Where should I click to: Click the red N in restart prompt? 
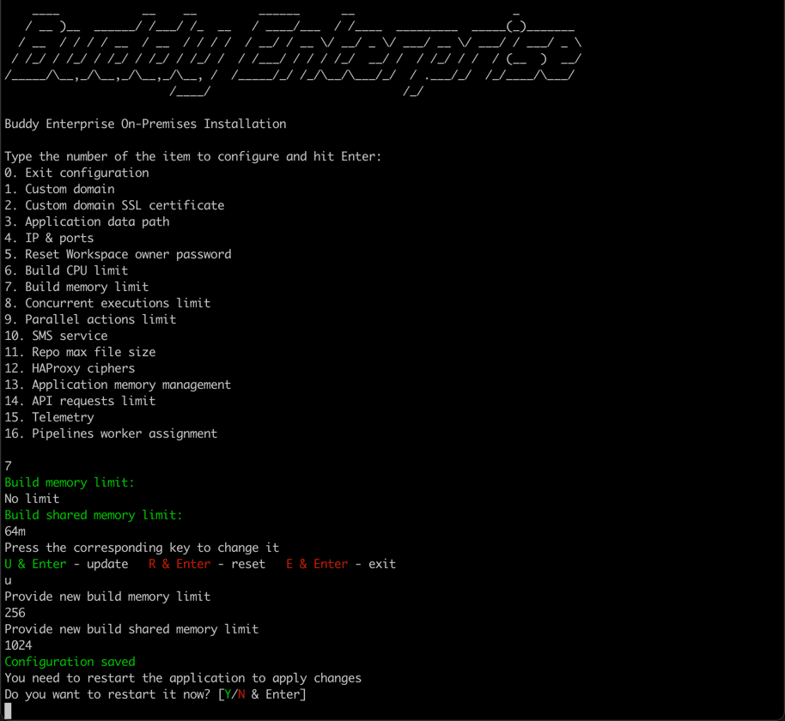pyautogui.click(x=241, y=694)
